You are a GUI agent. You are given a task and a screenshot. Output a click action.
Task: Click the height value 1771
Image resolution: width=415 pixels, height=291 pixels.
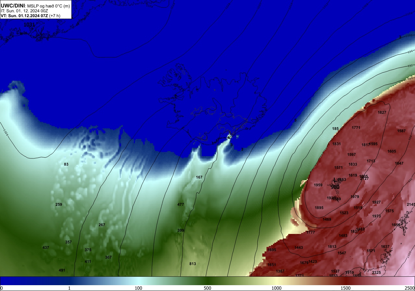[x=356, y=128]
